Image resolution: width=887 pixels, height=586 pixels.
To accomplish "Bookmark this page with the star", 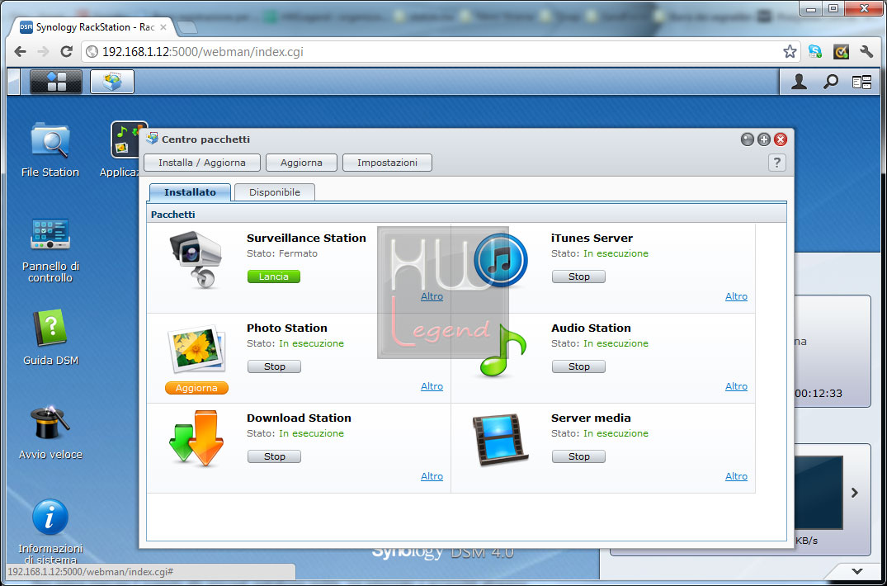I will (790, 52).
